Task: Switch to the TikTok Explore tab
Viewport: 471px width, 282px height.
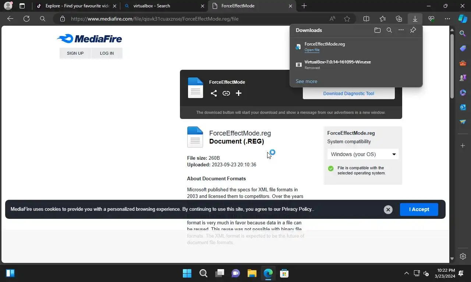Action: coord(77,6)
